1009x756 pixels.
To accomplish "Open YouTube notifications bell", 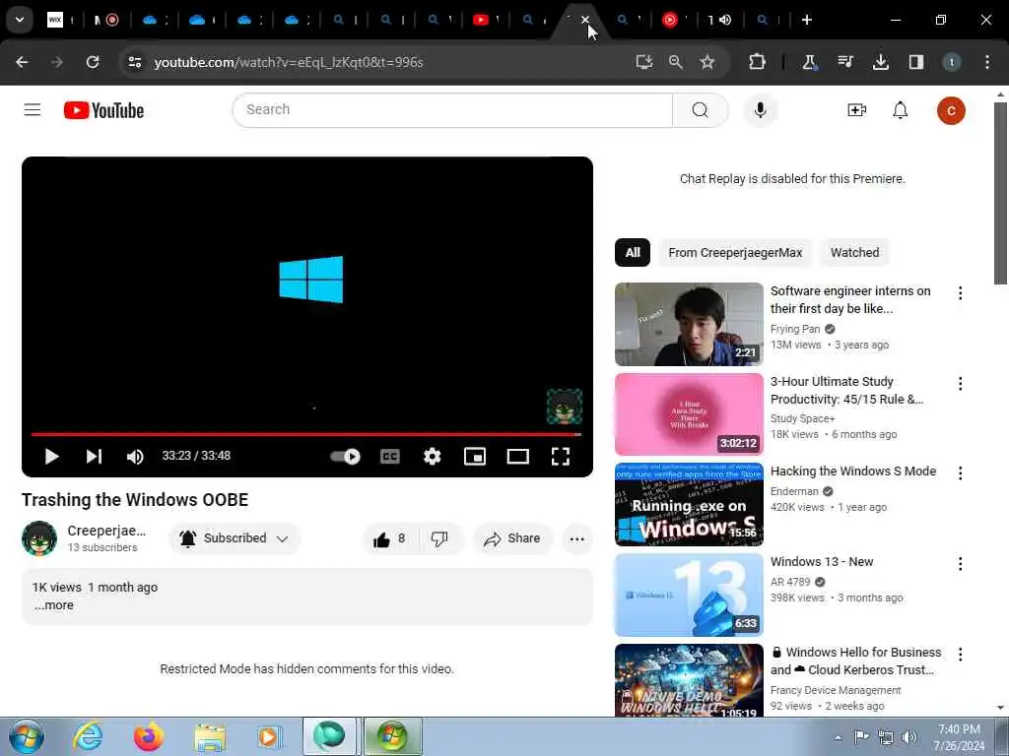I will coord(901,110).
